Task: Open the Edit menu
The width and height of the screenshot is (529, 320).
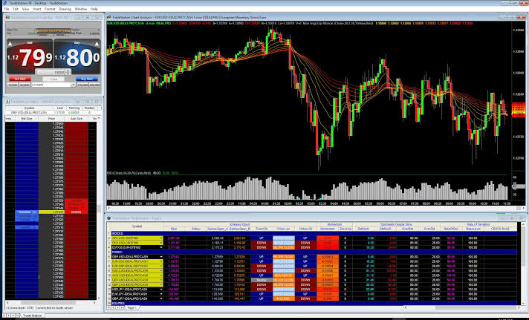Action: (x=16, y=9)
